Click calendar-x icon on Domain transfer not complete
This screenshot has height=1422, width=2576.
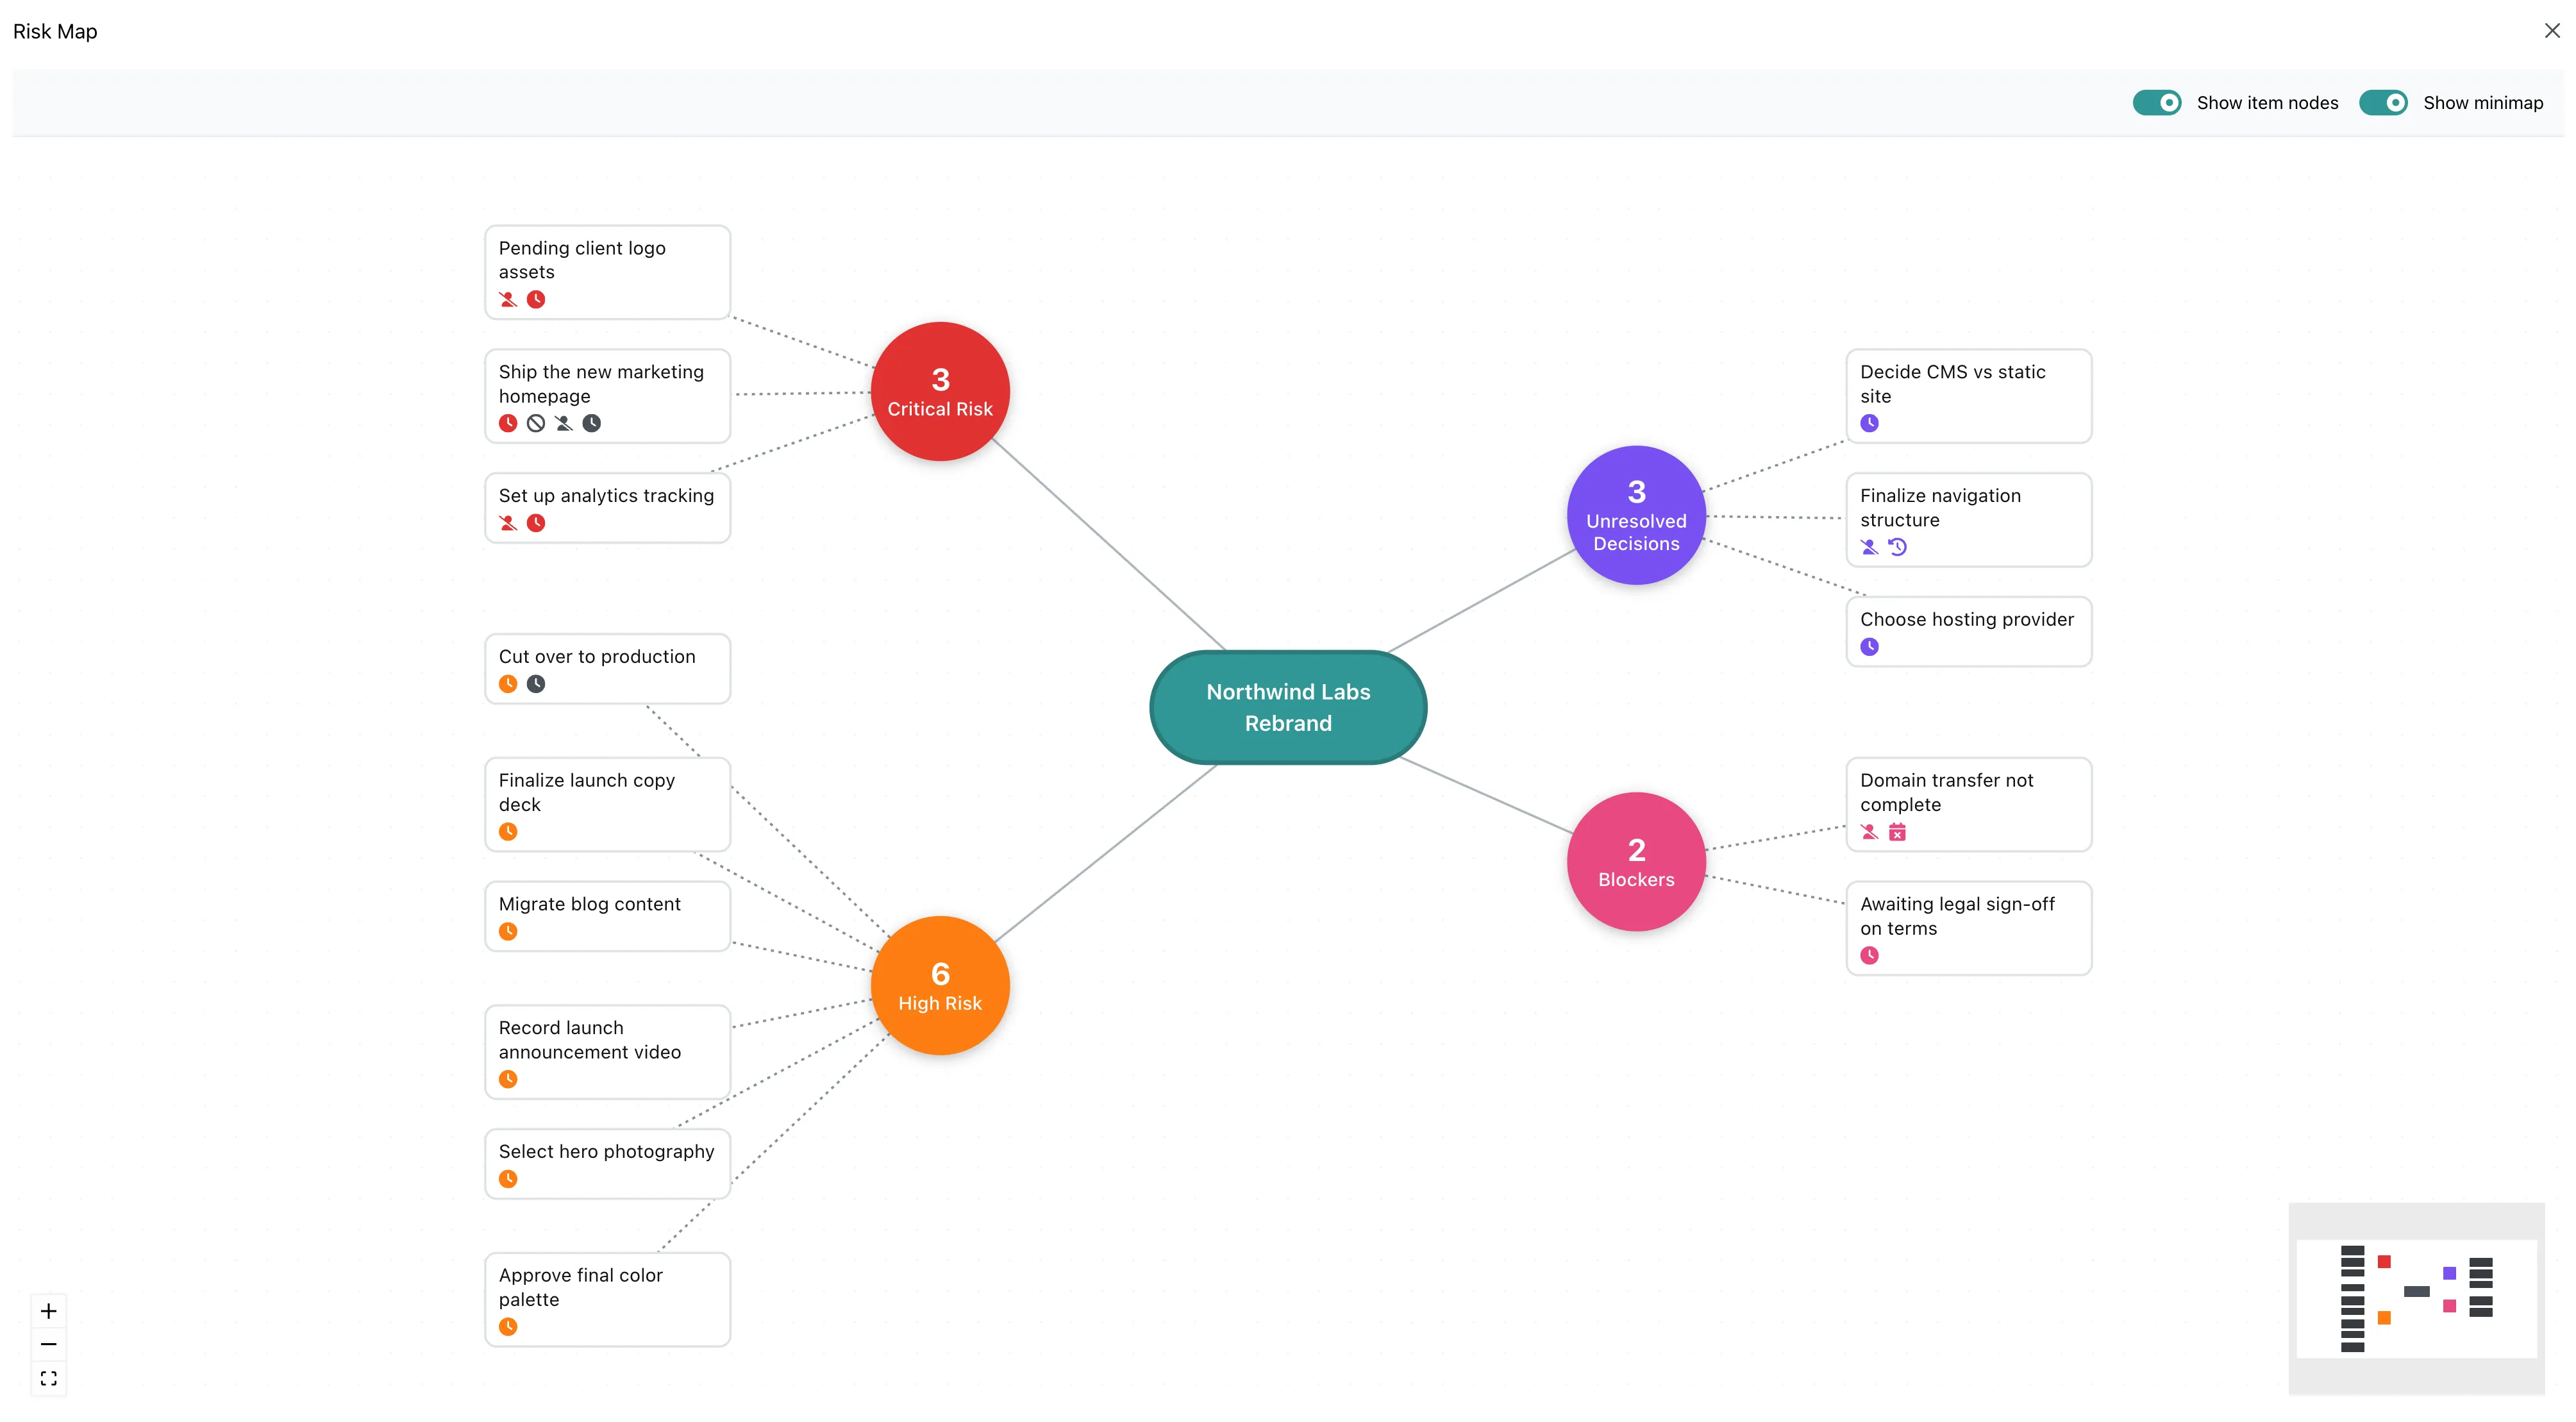1897,832
